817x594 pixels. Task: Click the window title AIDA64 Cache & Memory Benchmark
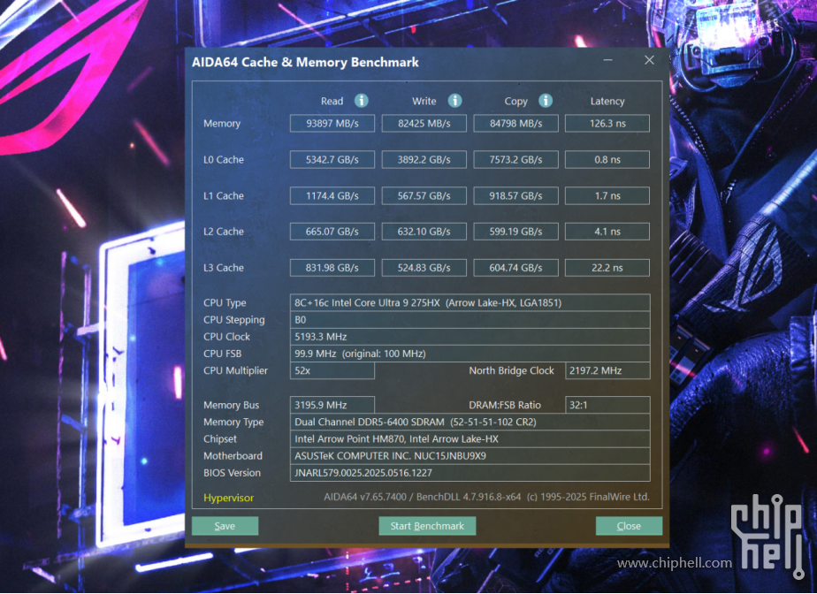305,62
